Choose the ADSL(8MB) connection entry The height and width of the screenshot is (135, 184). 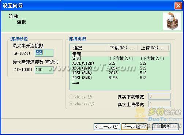point(120,78)
